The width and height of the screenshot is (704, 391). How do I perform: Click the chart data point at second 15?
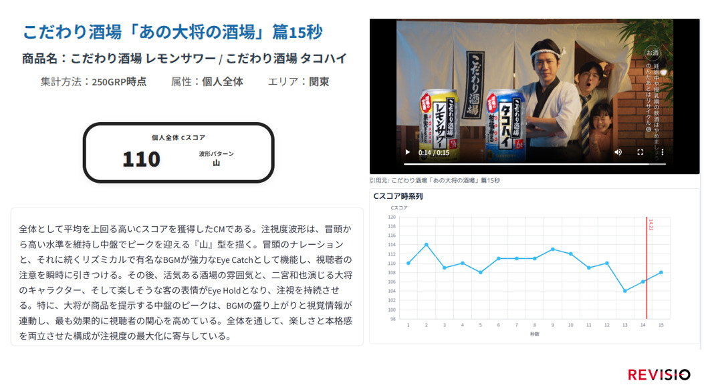click(x=661, y=272)
